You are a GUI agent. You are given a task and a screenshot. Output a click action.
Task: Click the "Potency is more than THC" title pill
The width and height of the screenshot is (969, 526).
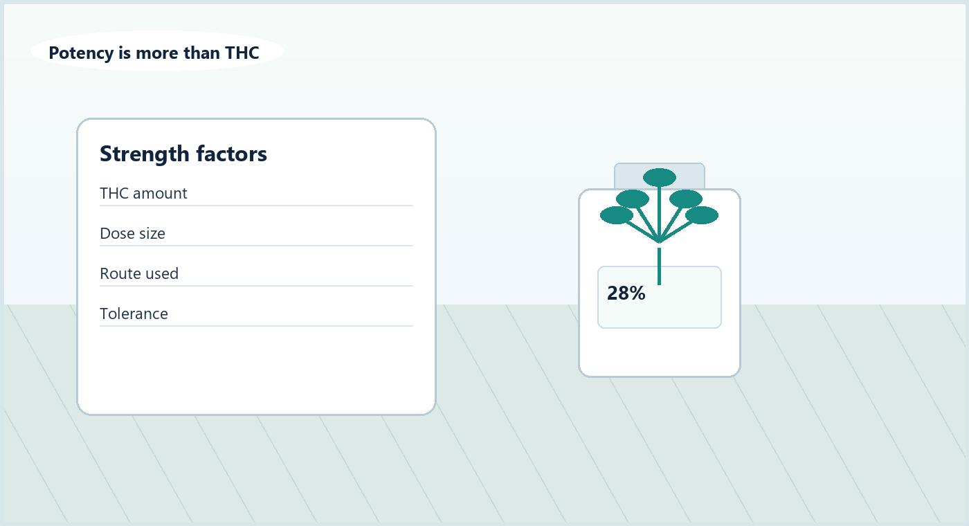click(158, 52)
